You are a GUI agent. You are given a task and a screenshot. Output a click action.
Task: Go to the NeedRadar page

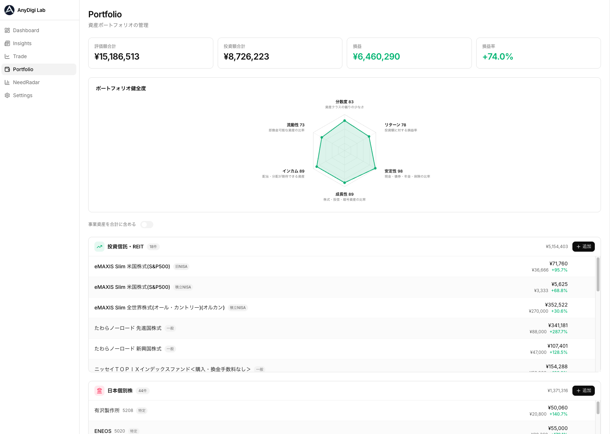click(26, 82)
